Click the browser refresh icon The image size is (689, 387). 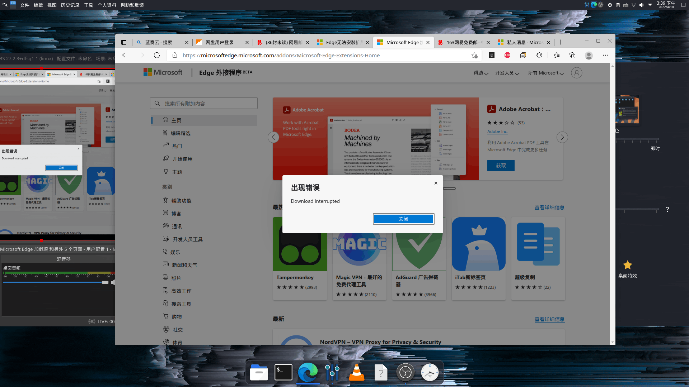coord(157,55)
